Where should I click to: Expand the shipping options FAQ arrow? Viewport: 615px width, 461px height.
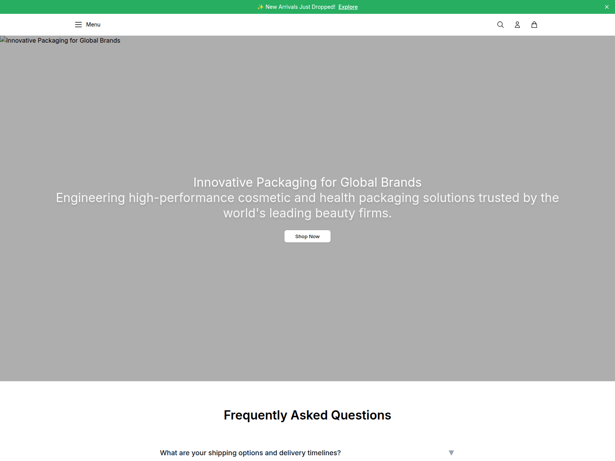tap(451, 453)
